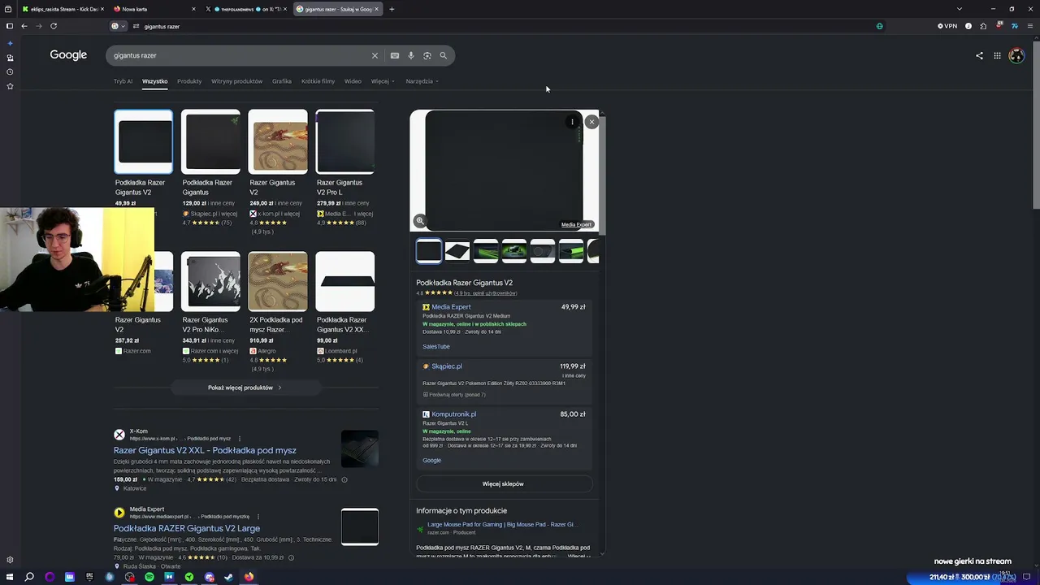Viewport: 1040px width, 585px height.
Task: Select the Produkty search tab
Action: (x=189, y=81)
